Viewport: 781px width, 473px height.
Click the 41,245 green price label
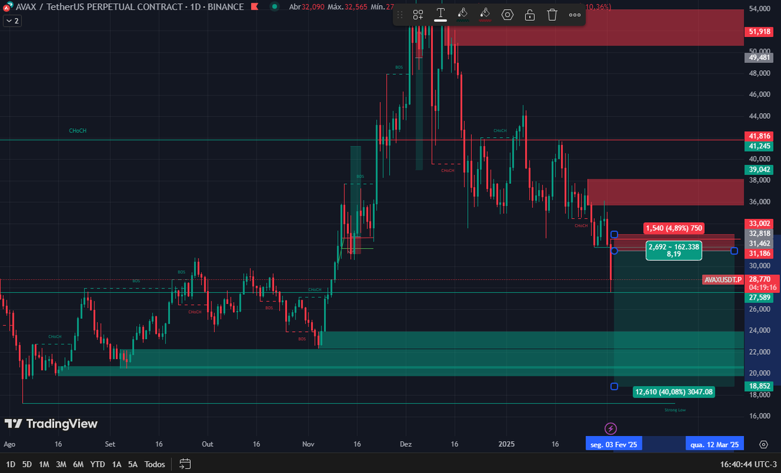click(760, 146)
